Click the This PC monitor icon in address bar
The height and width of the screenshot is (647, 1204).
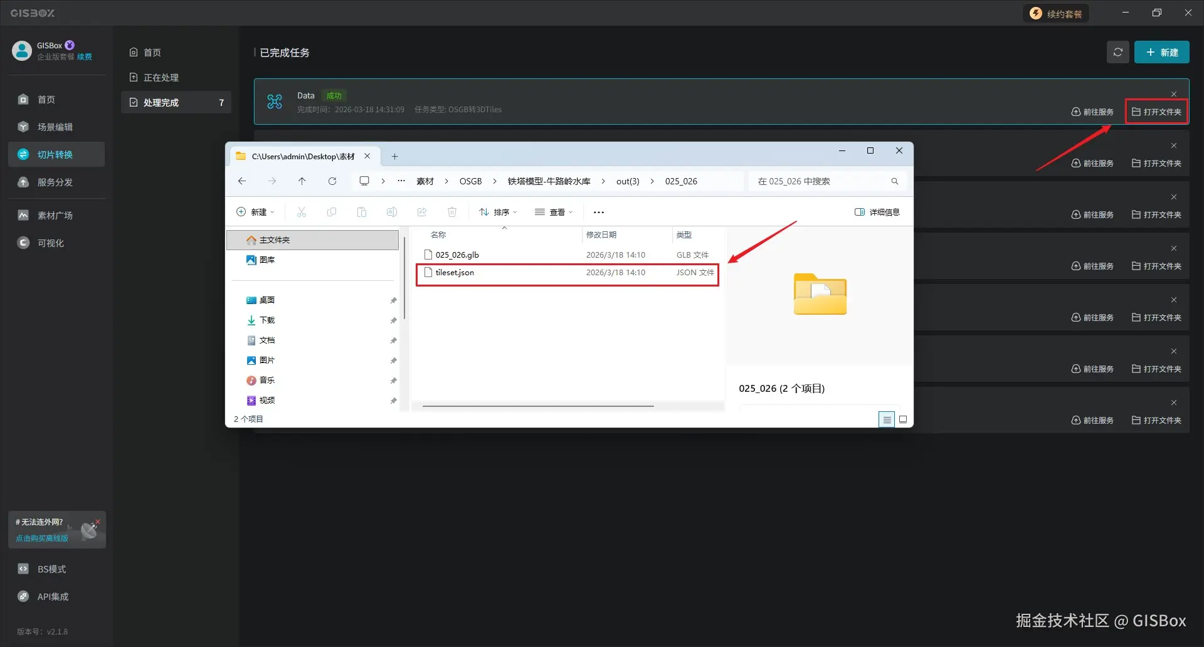coord(364,181)
